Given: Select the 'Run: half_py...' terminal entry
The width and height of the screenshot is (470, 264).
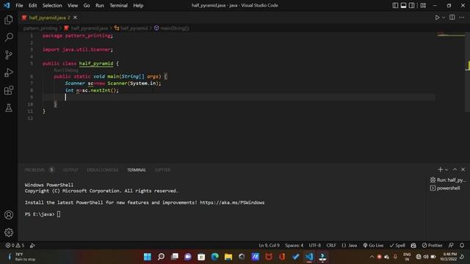Looking at the screenshot, I should tap(448, 180).
